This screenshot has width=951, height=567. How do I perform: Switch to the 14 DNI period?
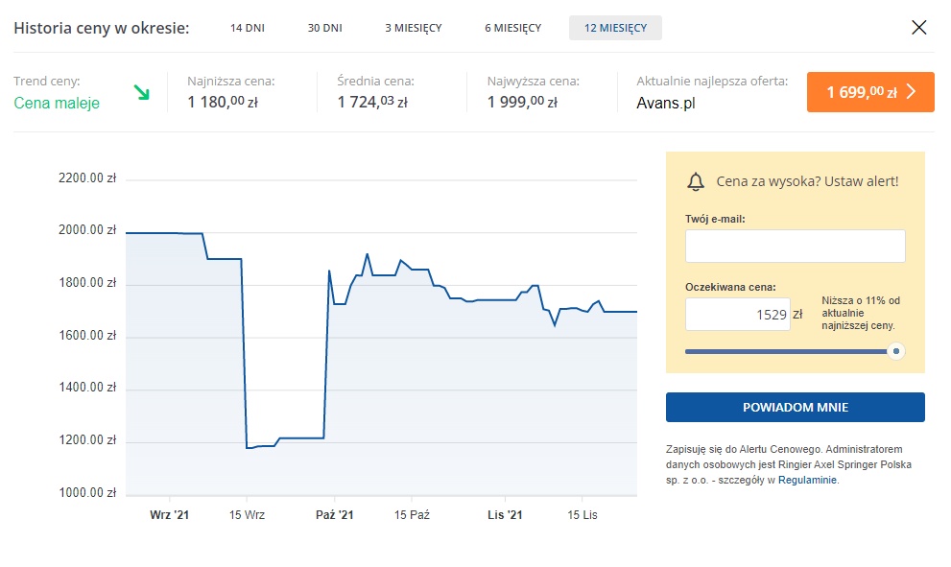247,28
